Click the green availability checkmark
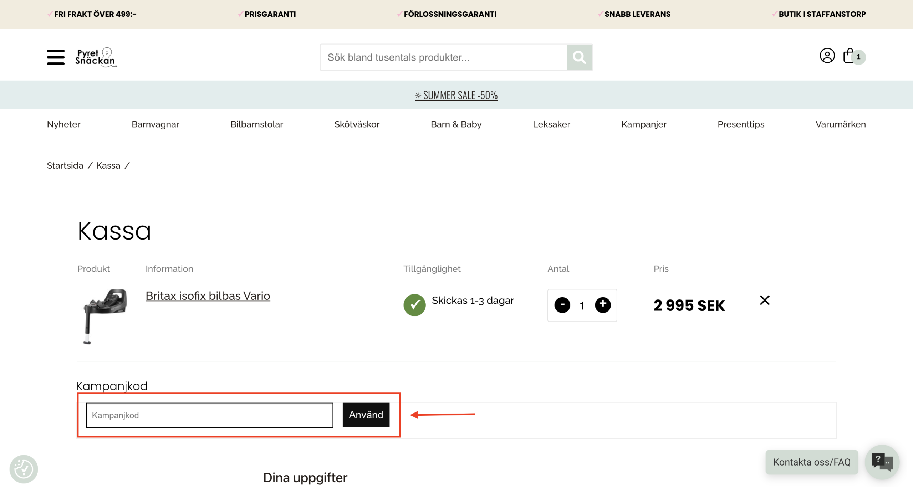Image resolution: width=913 pixels, height=493 pixels. 414,305
